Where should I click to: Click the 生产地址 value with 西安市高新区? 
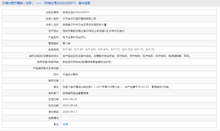point(94,31)
